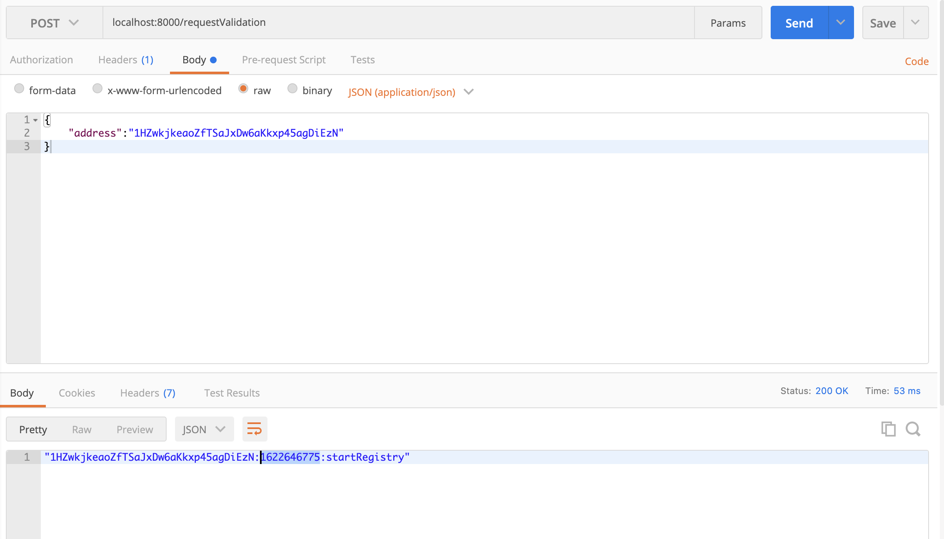Expand the Send button arrow options
This screenshot has width=944, height=539.
click(x=841, y=23)
